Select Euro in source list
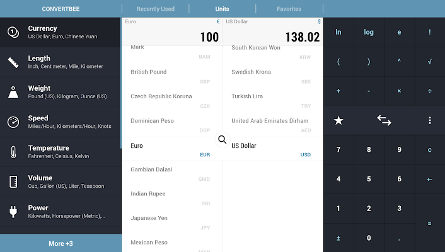The image size is (445, 252). (x=171, y=149)
